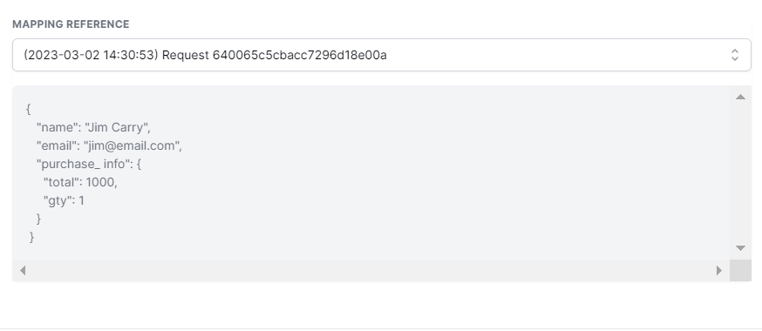Click the scroll-left arrow below JSON
The width and height of the screenshot is (762, 331).
(23, 270)
